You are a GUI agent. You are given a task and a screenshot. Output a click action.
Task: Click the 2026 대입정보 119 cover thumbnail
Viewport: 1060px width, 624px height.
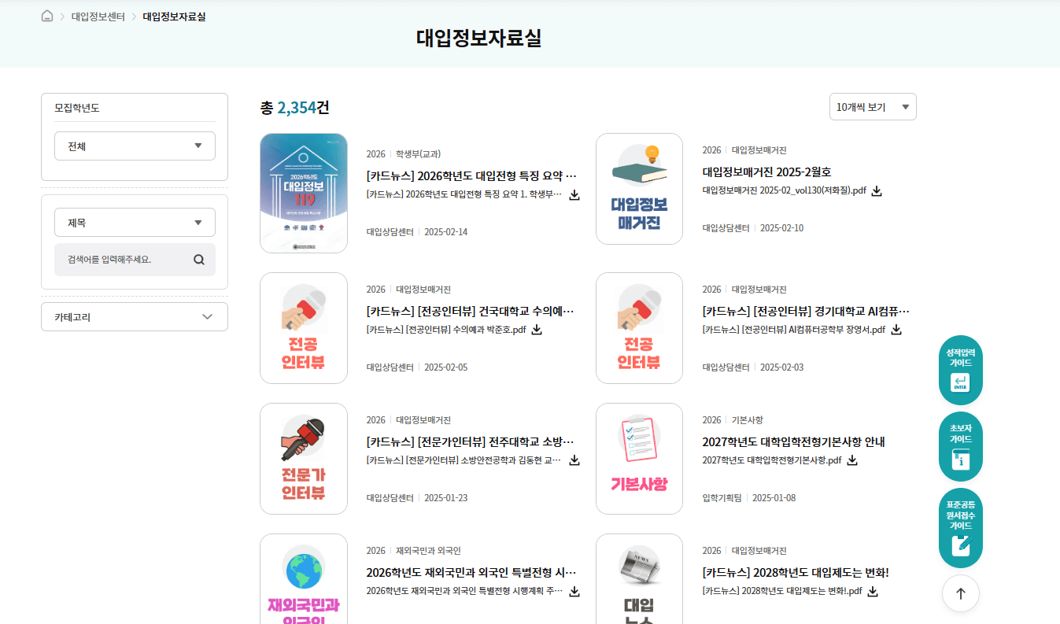click(x=303, y=193)
